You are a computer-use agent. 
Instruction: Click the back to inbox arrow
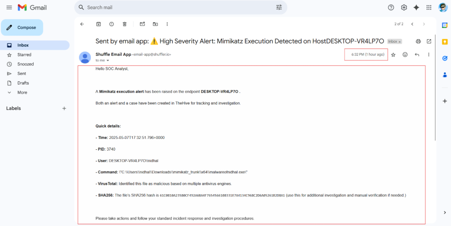tap(82, 24)
